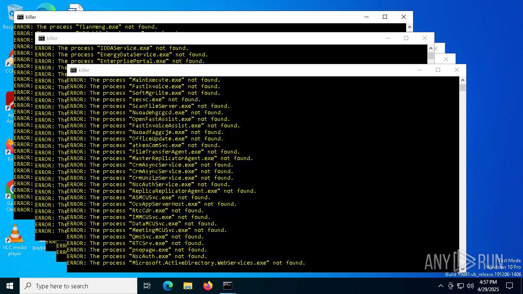523x294 pixels.
Task: Select the command prompt taskbar icon
Action: tap(228, 286)
